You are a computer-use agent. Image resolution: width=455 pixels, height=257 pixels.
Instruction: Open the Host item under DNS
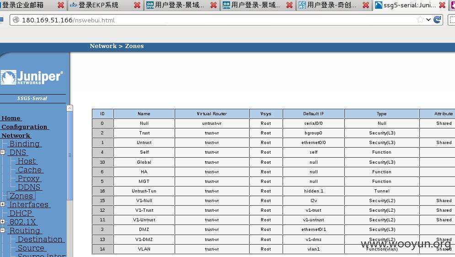(x=27, y=161)
